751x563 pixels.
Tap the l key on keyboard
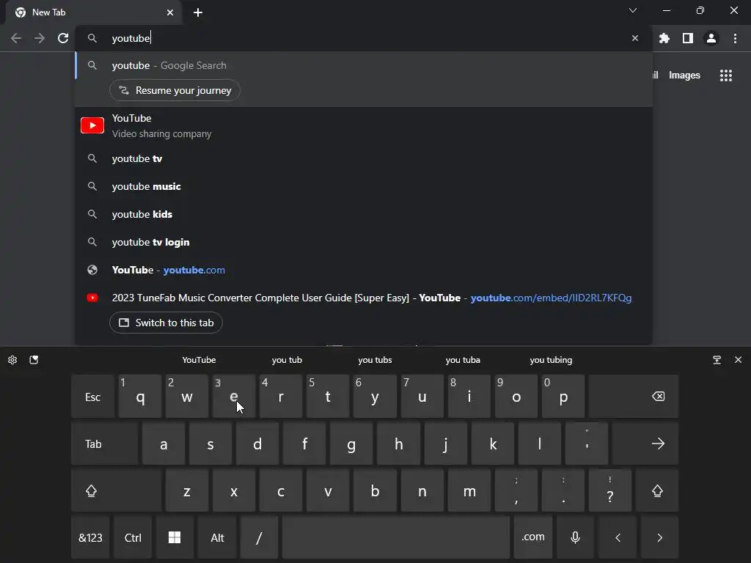pos(540,444)
